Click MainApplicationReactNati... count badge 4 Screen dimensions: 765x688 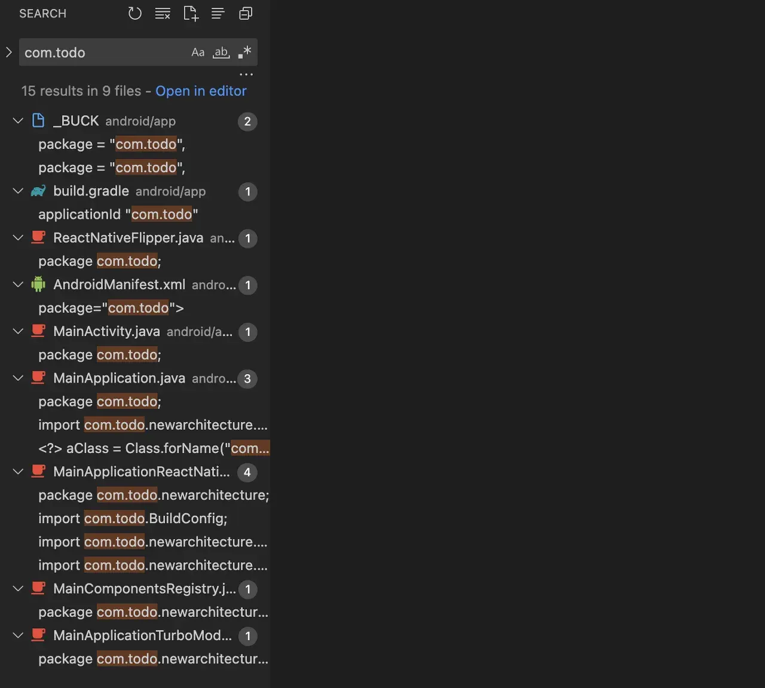click(247, 472)
